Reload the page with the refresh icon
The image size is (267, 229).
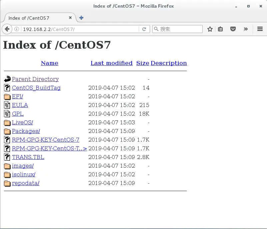click(144, 29)
